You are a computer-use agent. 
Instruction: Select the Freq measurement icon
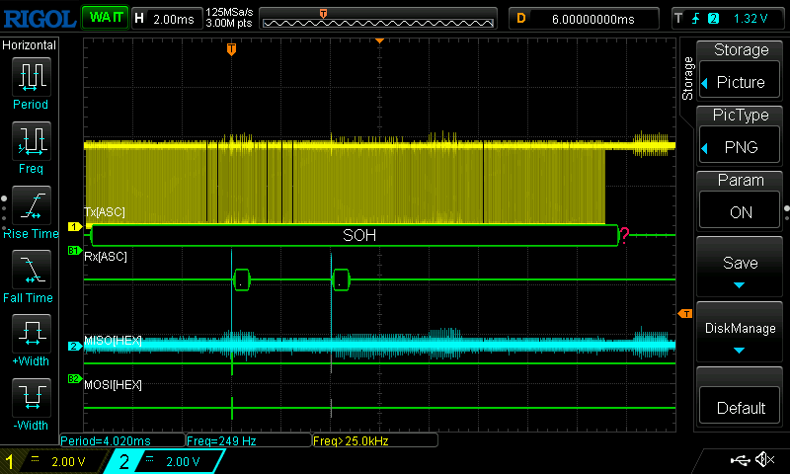tap(30, 143)
